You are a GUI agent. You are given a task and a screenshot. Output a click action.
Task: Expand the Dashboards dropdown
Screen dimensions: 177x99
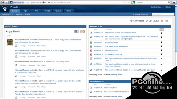pyautogui.click(x=7, y=14)
